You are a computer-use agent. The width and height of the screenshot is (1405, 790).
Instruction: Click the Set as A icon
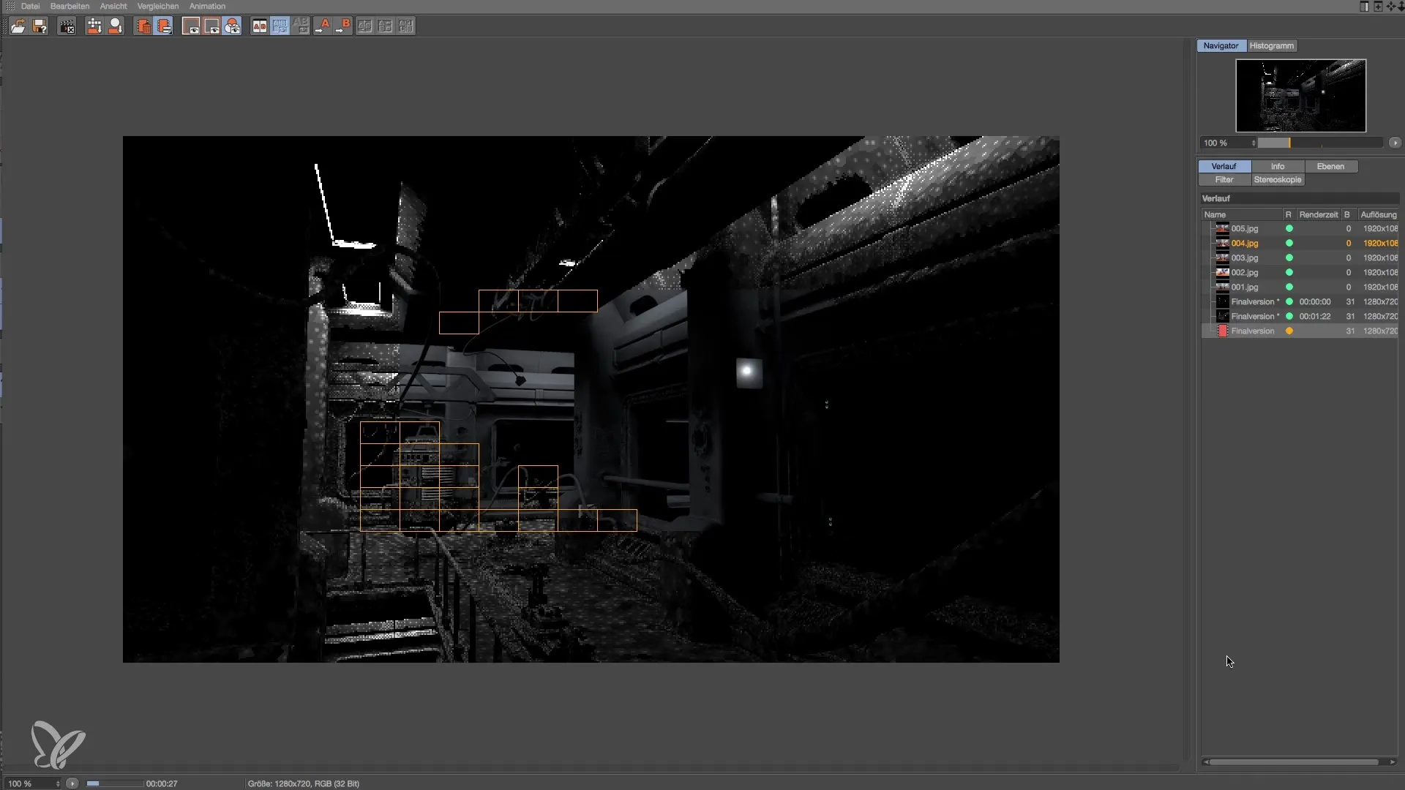(323, 26)
